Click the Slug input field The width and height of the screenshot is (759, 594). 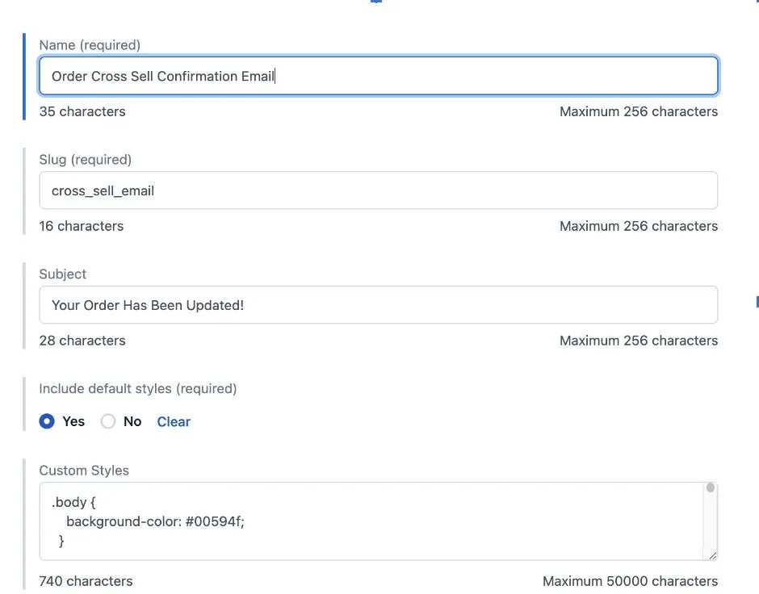378,190
